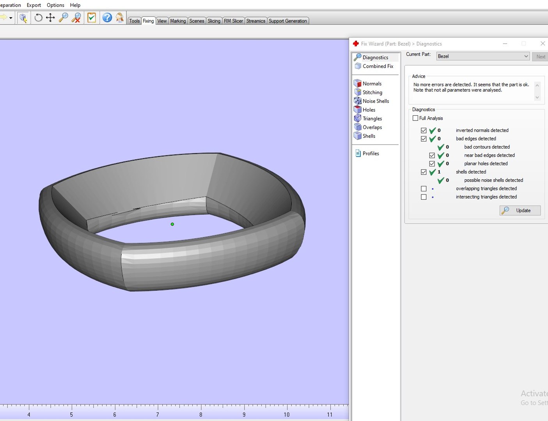Image resolution: width=548 pixels, height=421 pixels.
Task: Close the Fix Wizard window
Action: coord(543,44)
